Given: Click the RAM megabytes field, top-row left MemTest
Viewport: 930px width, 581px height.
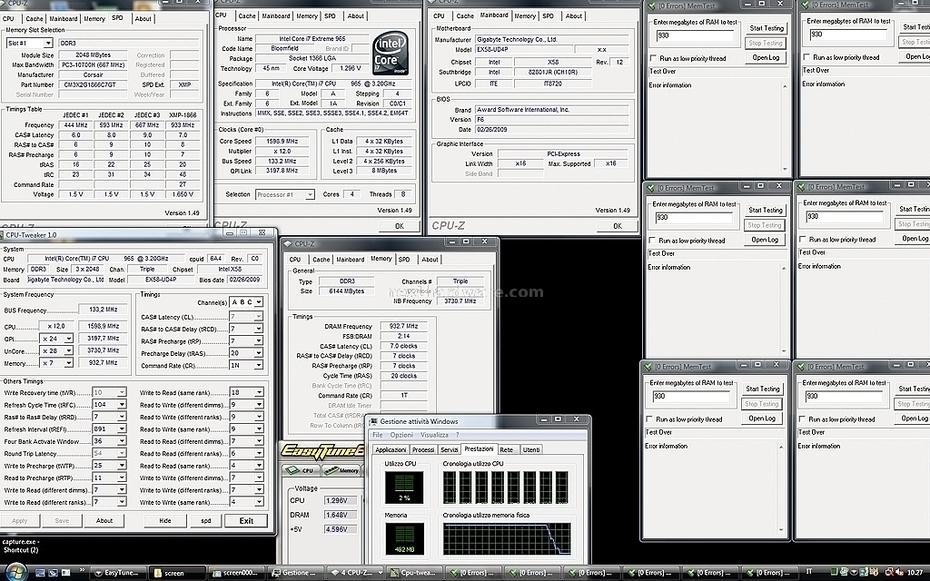Looking at the screenshot, I should click(695, 36).
